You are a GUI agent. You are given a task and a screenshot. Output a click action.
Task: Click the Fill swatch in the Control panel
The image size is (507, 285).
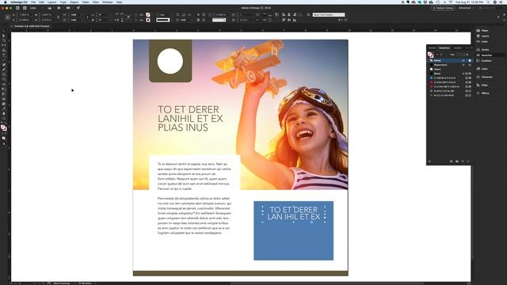pos(148,15)
